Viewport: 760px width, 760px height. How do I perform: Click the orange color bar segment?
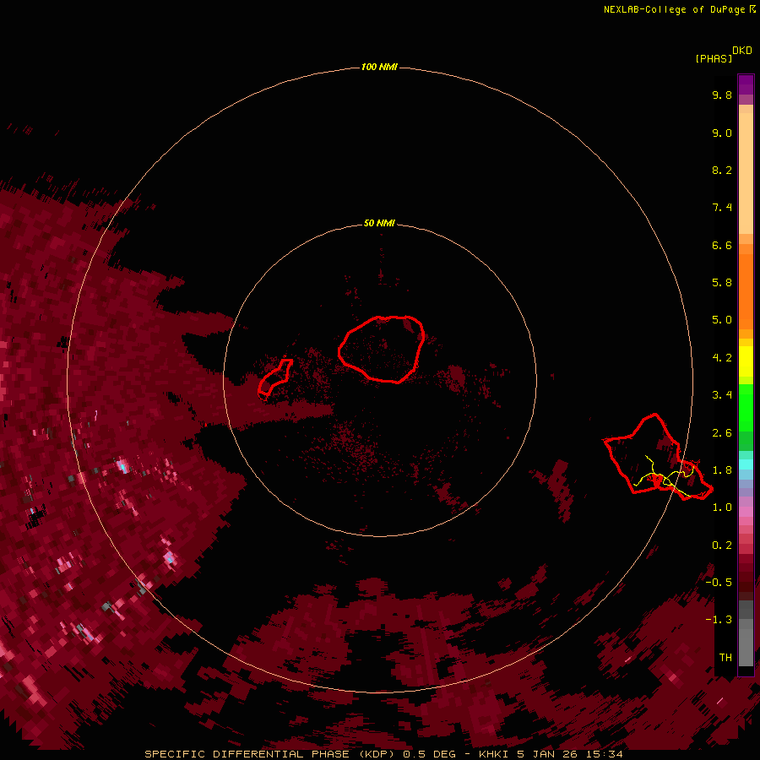tap(746, 291)
